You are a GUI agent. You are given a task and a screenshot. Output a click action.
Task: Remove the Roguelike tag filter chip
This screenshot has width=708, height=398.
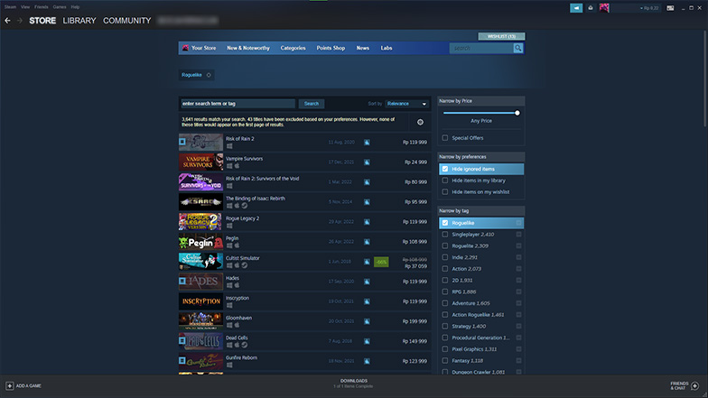209,75
